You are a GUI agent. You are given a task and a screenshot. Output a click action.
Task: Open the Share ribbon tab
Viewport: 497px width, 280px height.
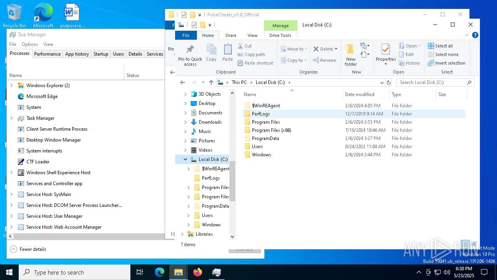pyautogui.click(x=231, y=35)
